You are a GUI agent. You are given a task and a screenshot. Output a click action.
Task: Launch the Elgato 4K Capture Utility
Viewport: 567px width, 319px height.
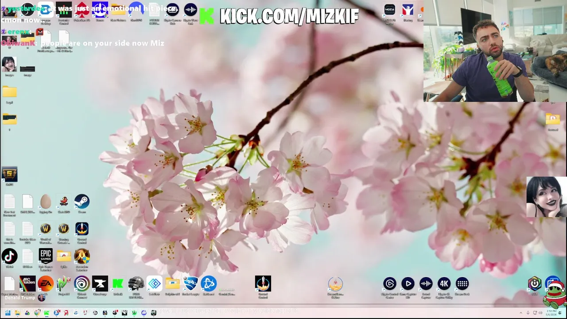point(444,284)
